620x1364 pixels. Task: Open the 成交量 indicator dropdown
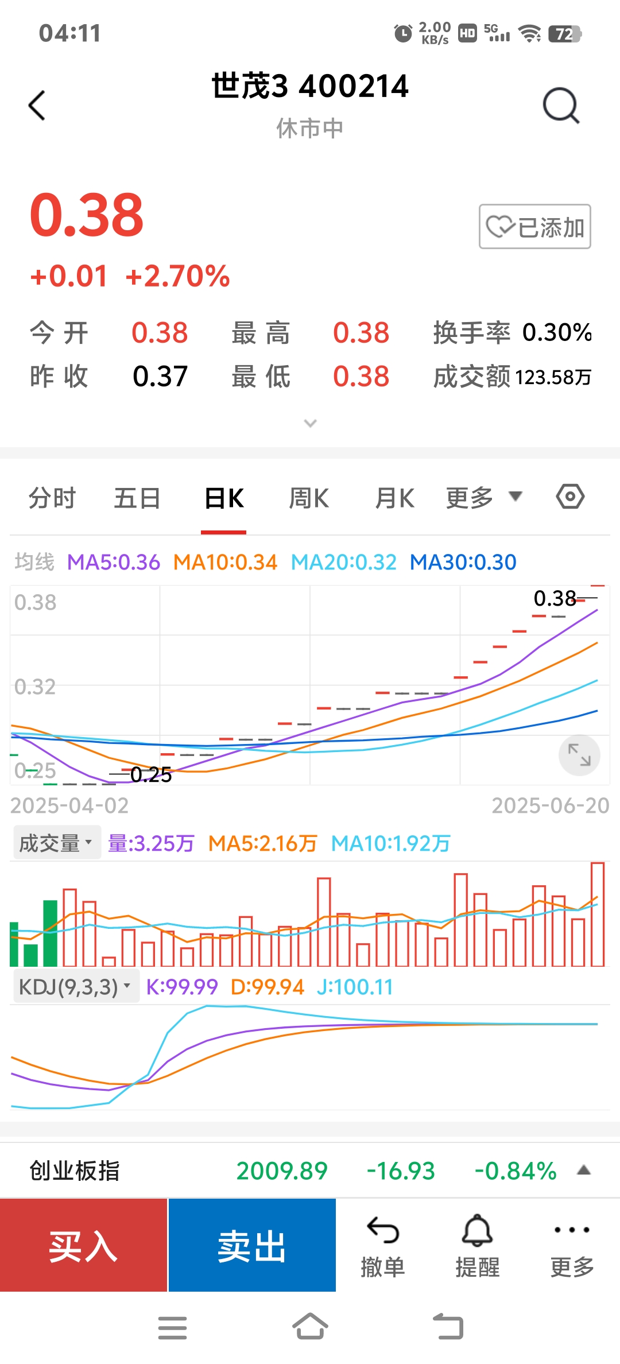(56, 843)
